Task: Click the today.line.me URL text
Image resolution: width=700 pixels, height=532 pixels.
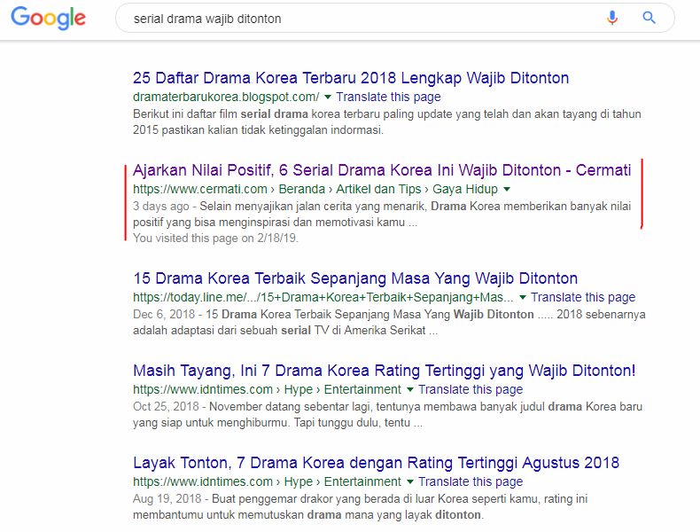Action: coord(323,297)
